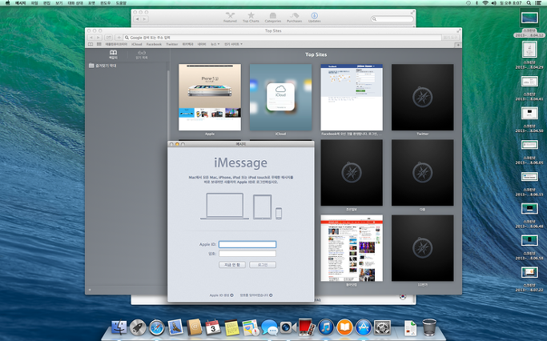Viewport: 547px width, 341px height.
Task: Launch Photo Booth in dock
Action: coord(307,327)
